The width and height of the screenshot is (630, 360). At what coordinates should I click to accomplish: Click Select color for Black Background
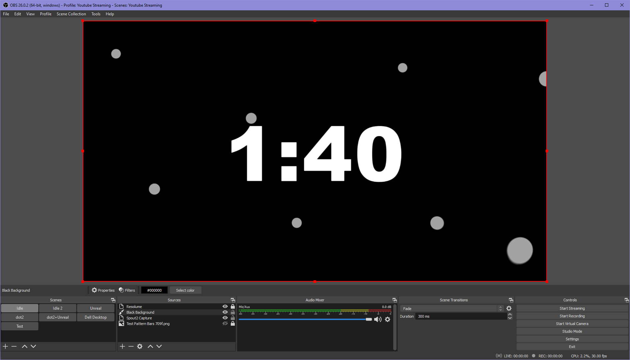coord(185,290)
